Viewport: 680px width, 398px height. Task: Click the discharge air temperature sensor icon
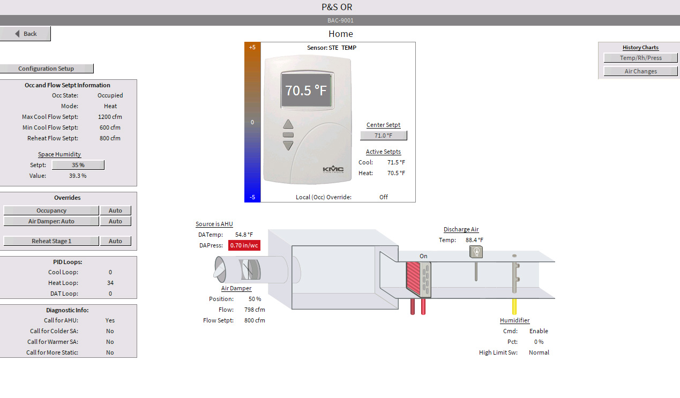pyautogui.click(x=476, y=252)
